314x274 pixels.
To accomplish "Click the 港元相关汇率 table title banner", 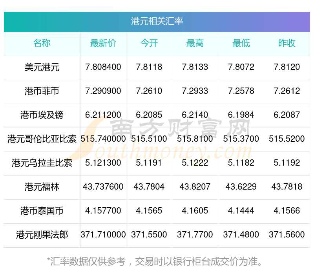I will (157, 22).
